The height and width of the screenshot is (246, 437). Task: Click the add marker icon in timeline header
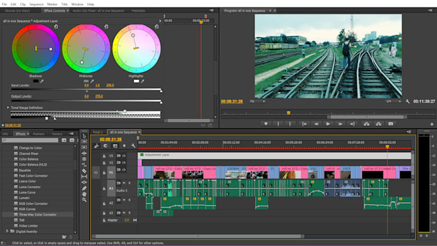point(124,146)
